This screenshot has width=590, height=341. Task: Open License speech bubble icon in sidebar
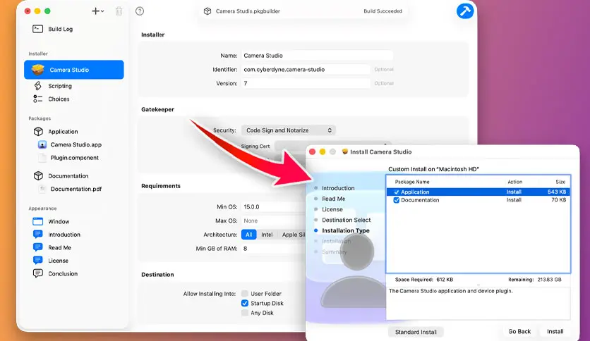coord(37,261)
